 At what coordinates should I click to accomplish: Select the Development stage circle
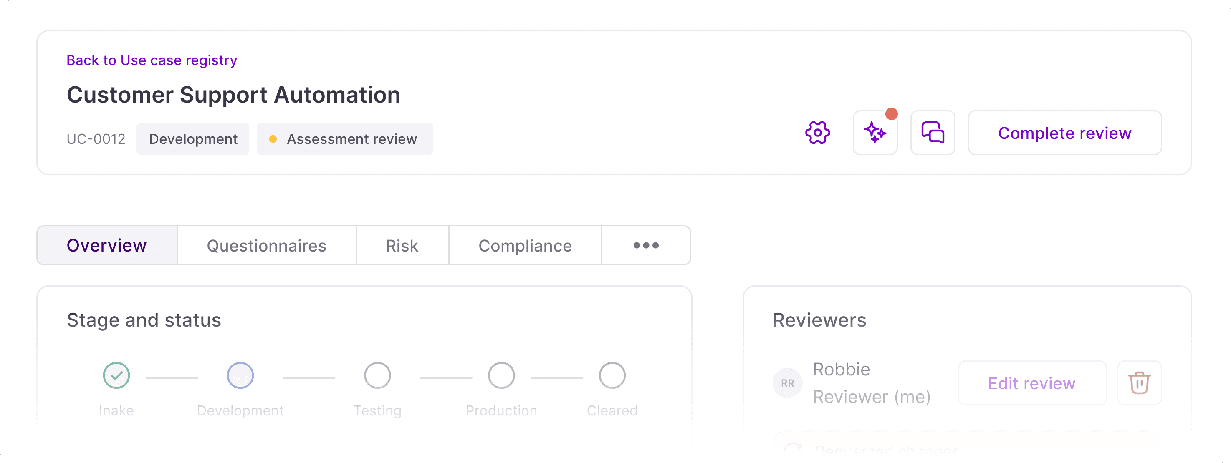point(240,376)
